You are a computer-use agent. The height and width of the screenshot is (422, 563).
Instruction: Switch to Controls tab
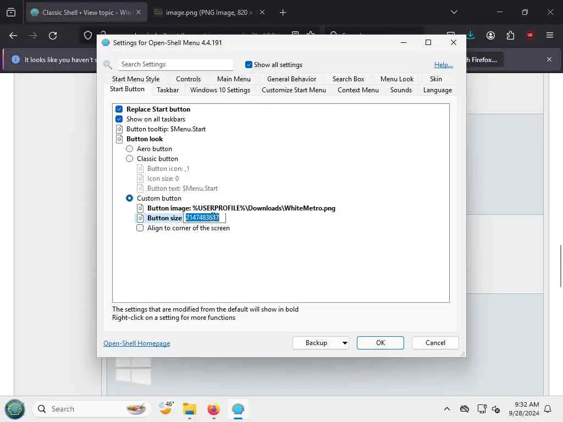point(188,79)
